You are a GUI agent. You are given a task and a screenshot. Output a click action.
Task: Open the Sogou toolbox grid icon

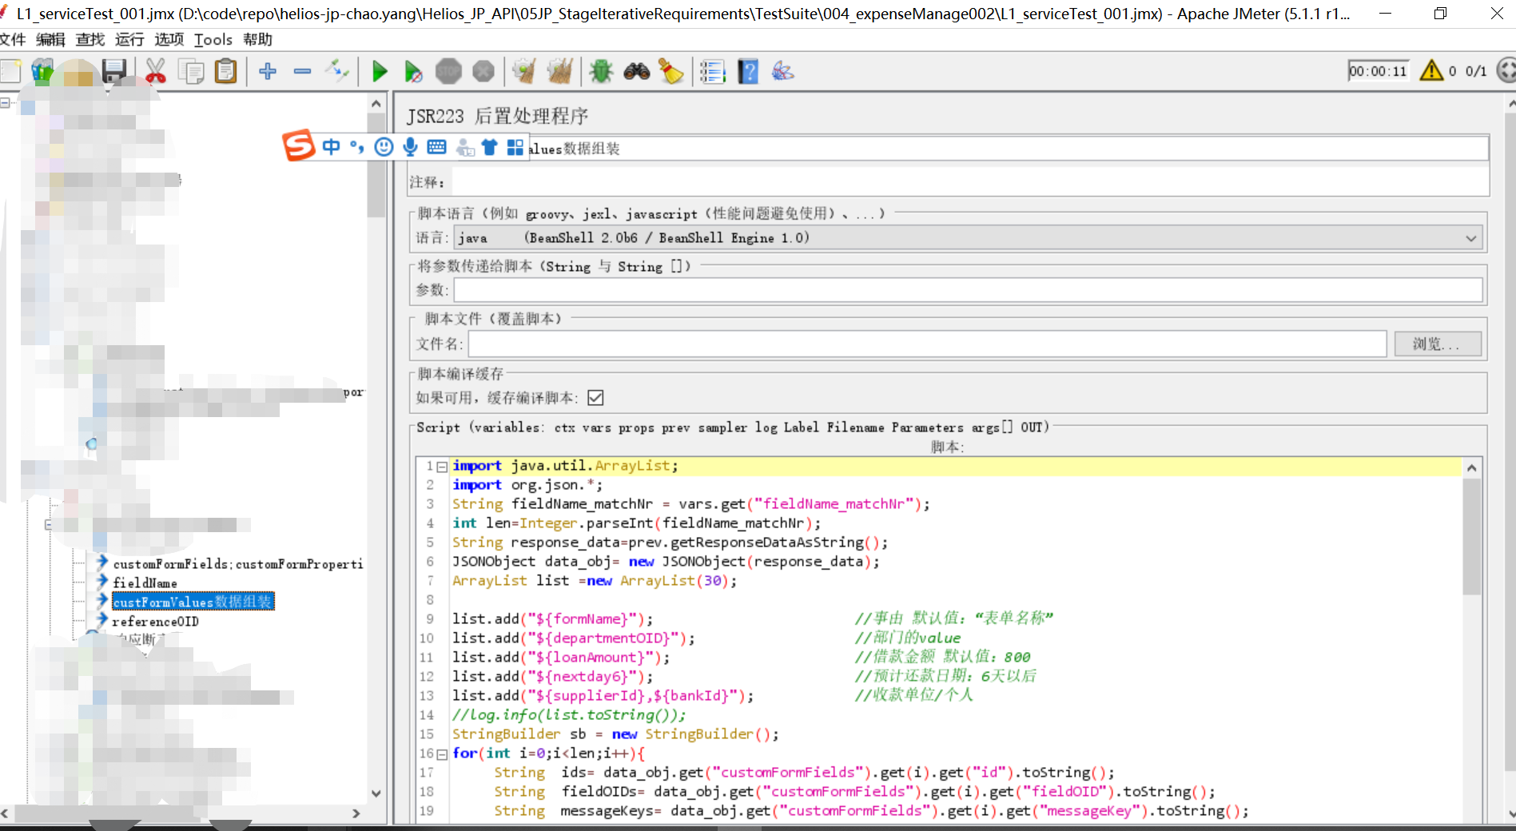click(x=515, y=147)
